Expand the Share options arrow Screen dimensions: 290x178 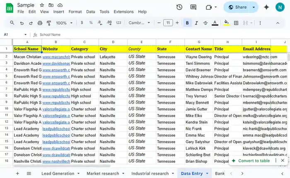[x=254, y=7]
